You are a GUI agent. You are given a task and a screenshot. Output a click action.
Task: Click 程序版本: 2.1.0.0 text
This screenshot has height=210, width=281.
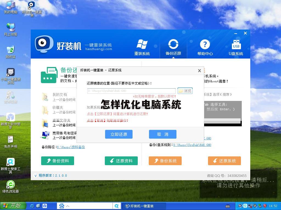tap(53, 176)
